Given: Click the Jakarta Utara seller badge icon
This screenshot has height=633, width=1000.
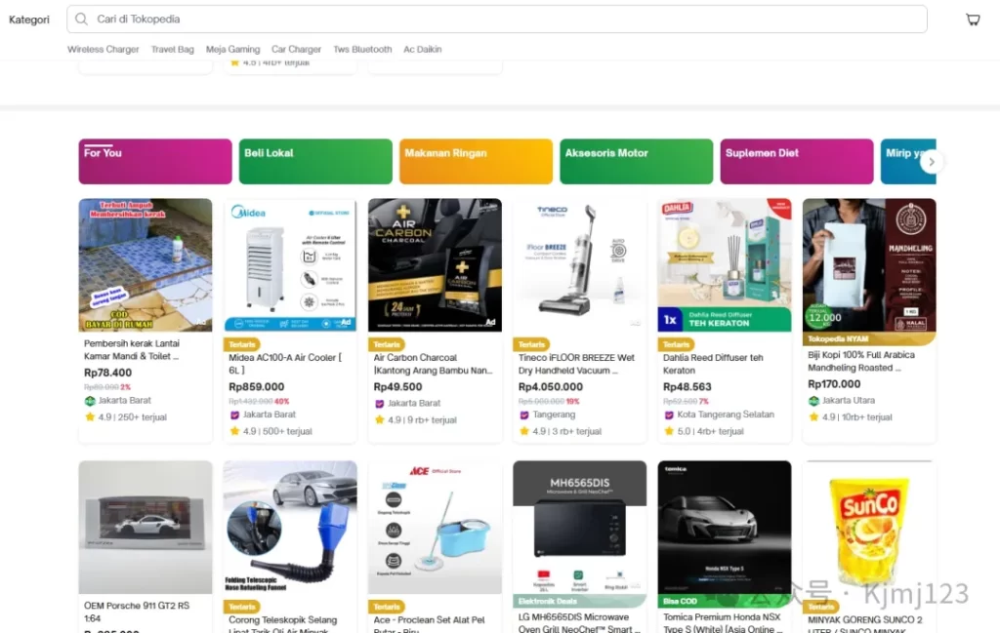Looking at the screenshot, I should [813, 401].
